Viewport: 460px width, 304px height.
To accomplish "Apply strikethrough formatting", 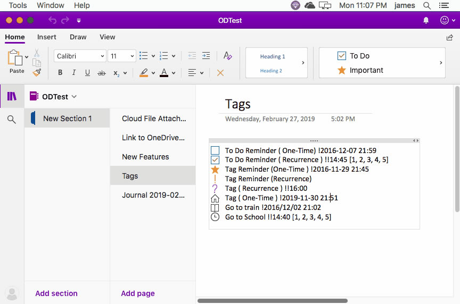I will click(102, 73).
